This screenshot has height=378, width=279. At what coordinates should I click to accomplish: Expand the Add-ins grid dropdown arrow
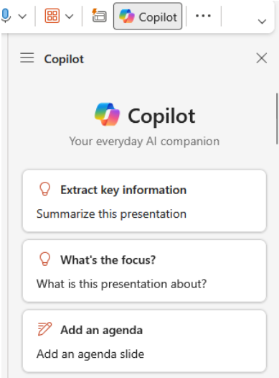[70, 17]
